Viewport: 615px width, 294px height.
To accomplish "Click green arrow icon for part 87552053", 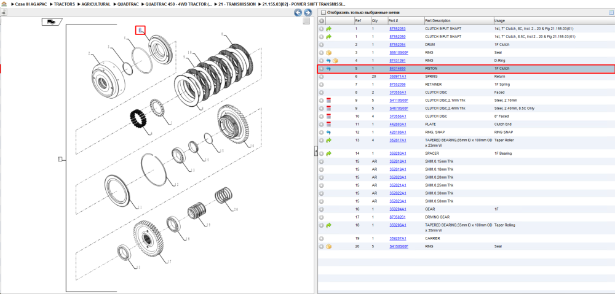I will coord(328,29).
